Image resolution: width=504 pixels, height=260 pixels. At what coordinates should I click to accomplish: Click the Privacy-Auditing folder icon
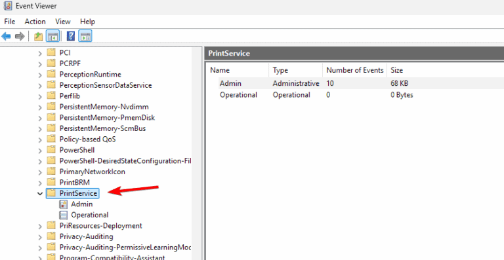click(x=51, y=236)
